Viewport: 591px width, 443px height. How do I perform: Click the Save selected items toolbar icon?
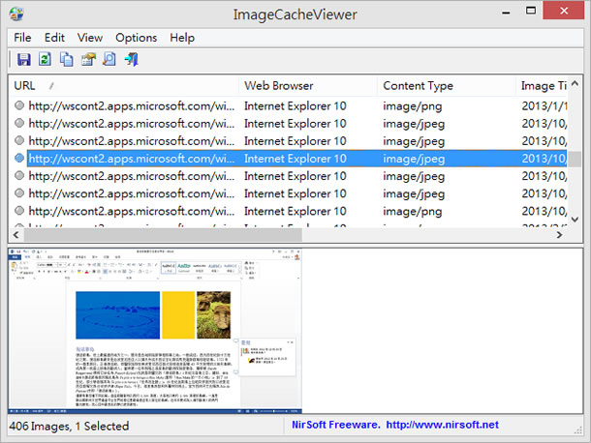click(x=23, y=60)
